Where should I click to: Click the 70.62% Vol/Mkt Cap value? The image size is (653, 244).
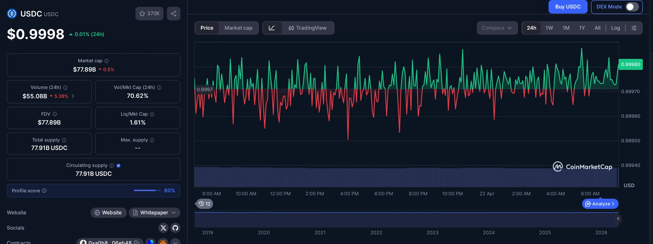138,96
